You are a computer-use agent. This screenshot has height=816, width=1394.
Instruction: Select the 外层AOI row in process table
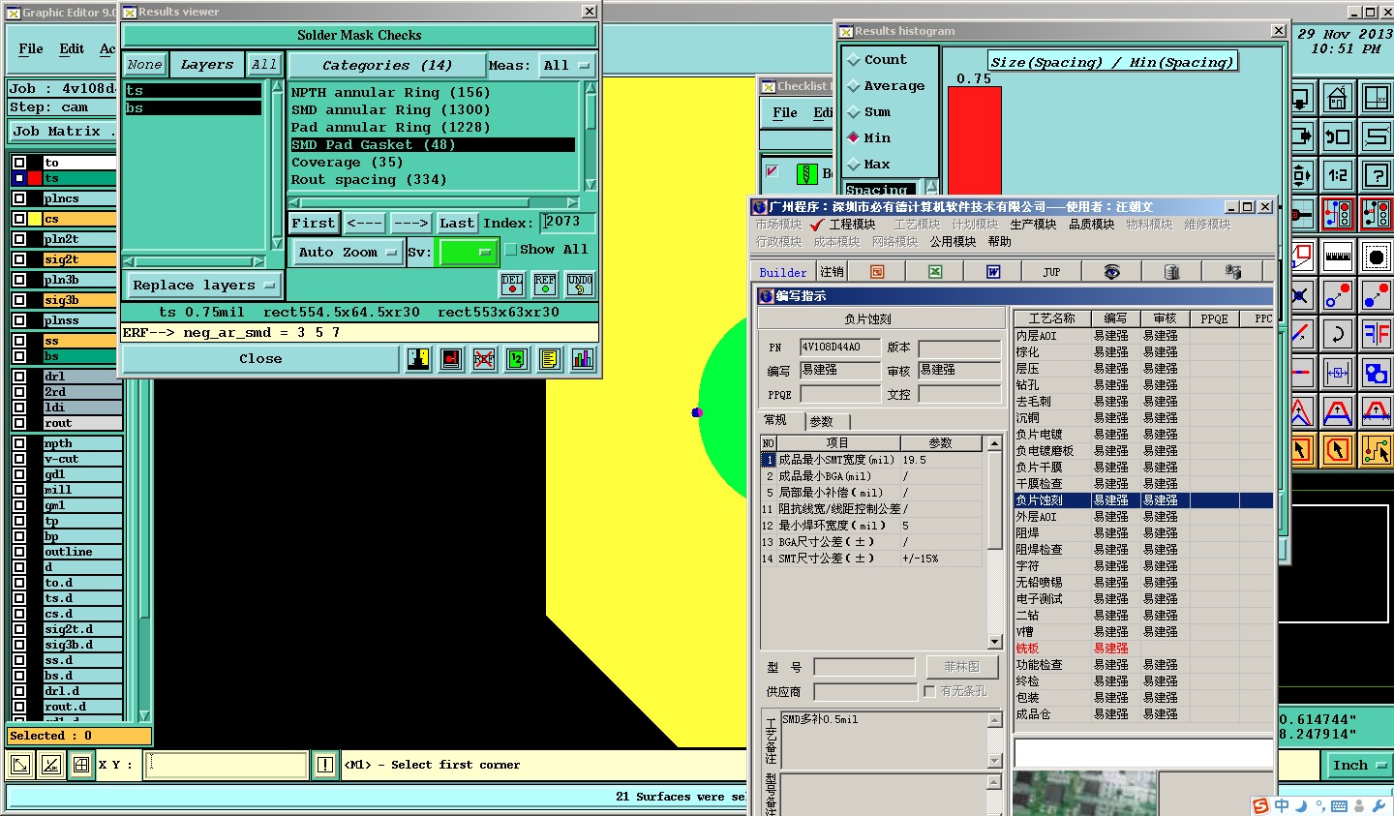[x=1142, y=517]
